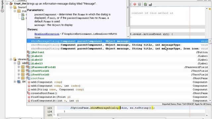Screen dimensions: 212x119
Task: Select the second Java file icon under cryp package
Action: [x=23, y=19]
